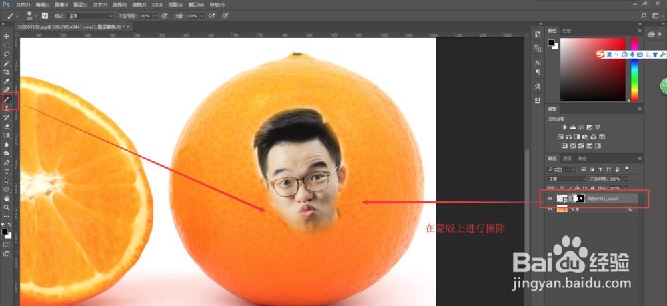The image size is (667, 306).
Task: Add a Gradient Map adjustment
Action: coord(598,146)
